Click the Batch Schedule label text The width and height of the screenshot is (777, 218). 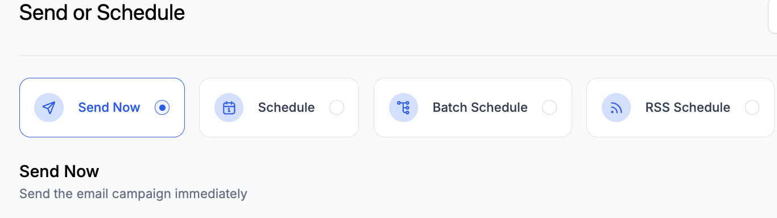tap(480, 107)
